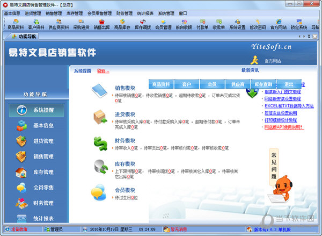Close the 功能导航 tab pane
322x236 pixels.
(x=315, y=37)
